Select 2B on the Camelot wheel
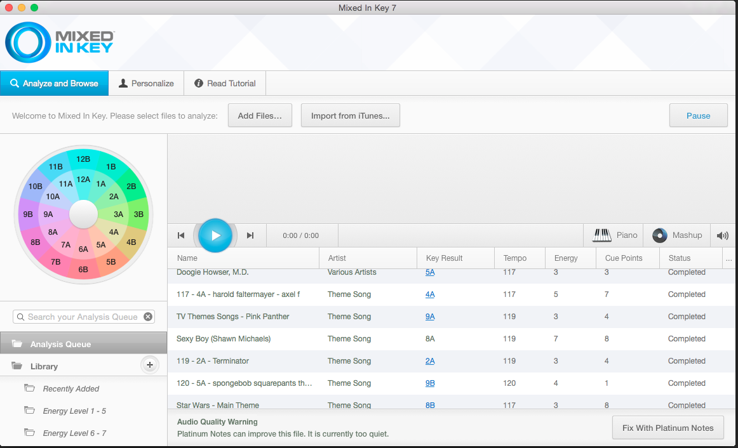The image size is (738, 448). pos(131,186)
